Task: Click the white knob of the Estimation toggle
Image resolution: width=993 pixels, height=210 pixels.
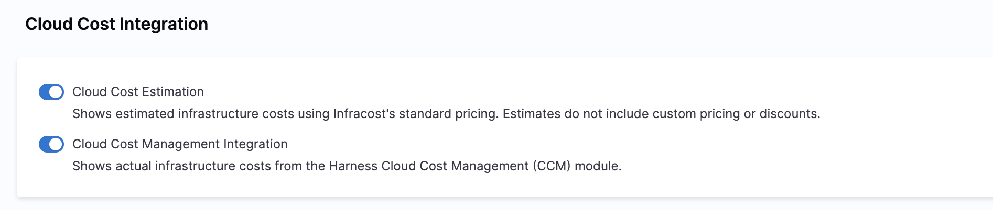Action: click(x=56, y=92)
